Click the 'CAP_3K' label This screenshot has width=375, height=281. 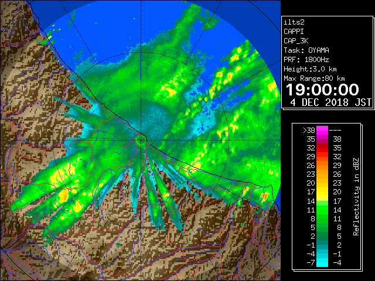[296, 41]
